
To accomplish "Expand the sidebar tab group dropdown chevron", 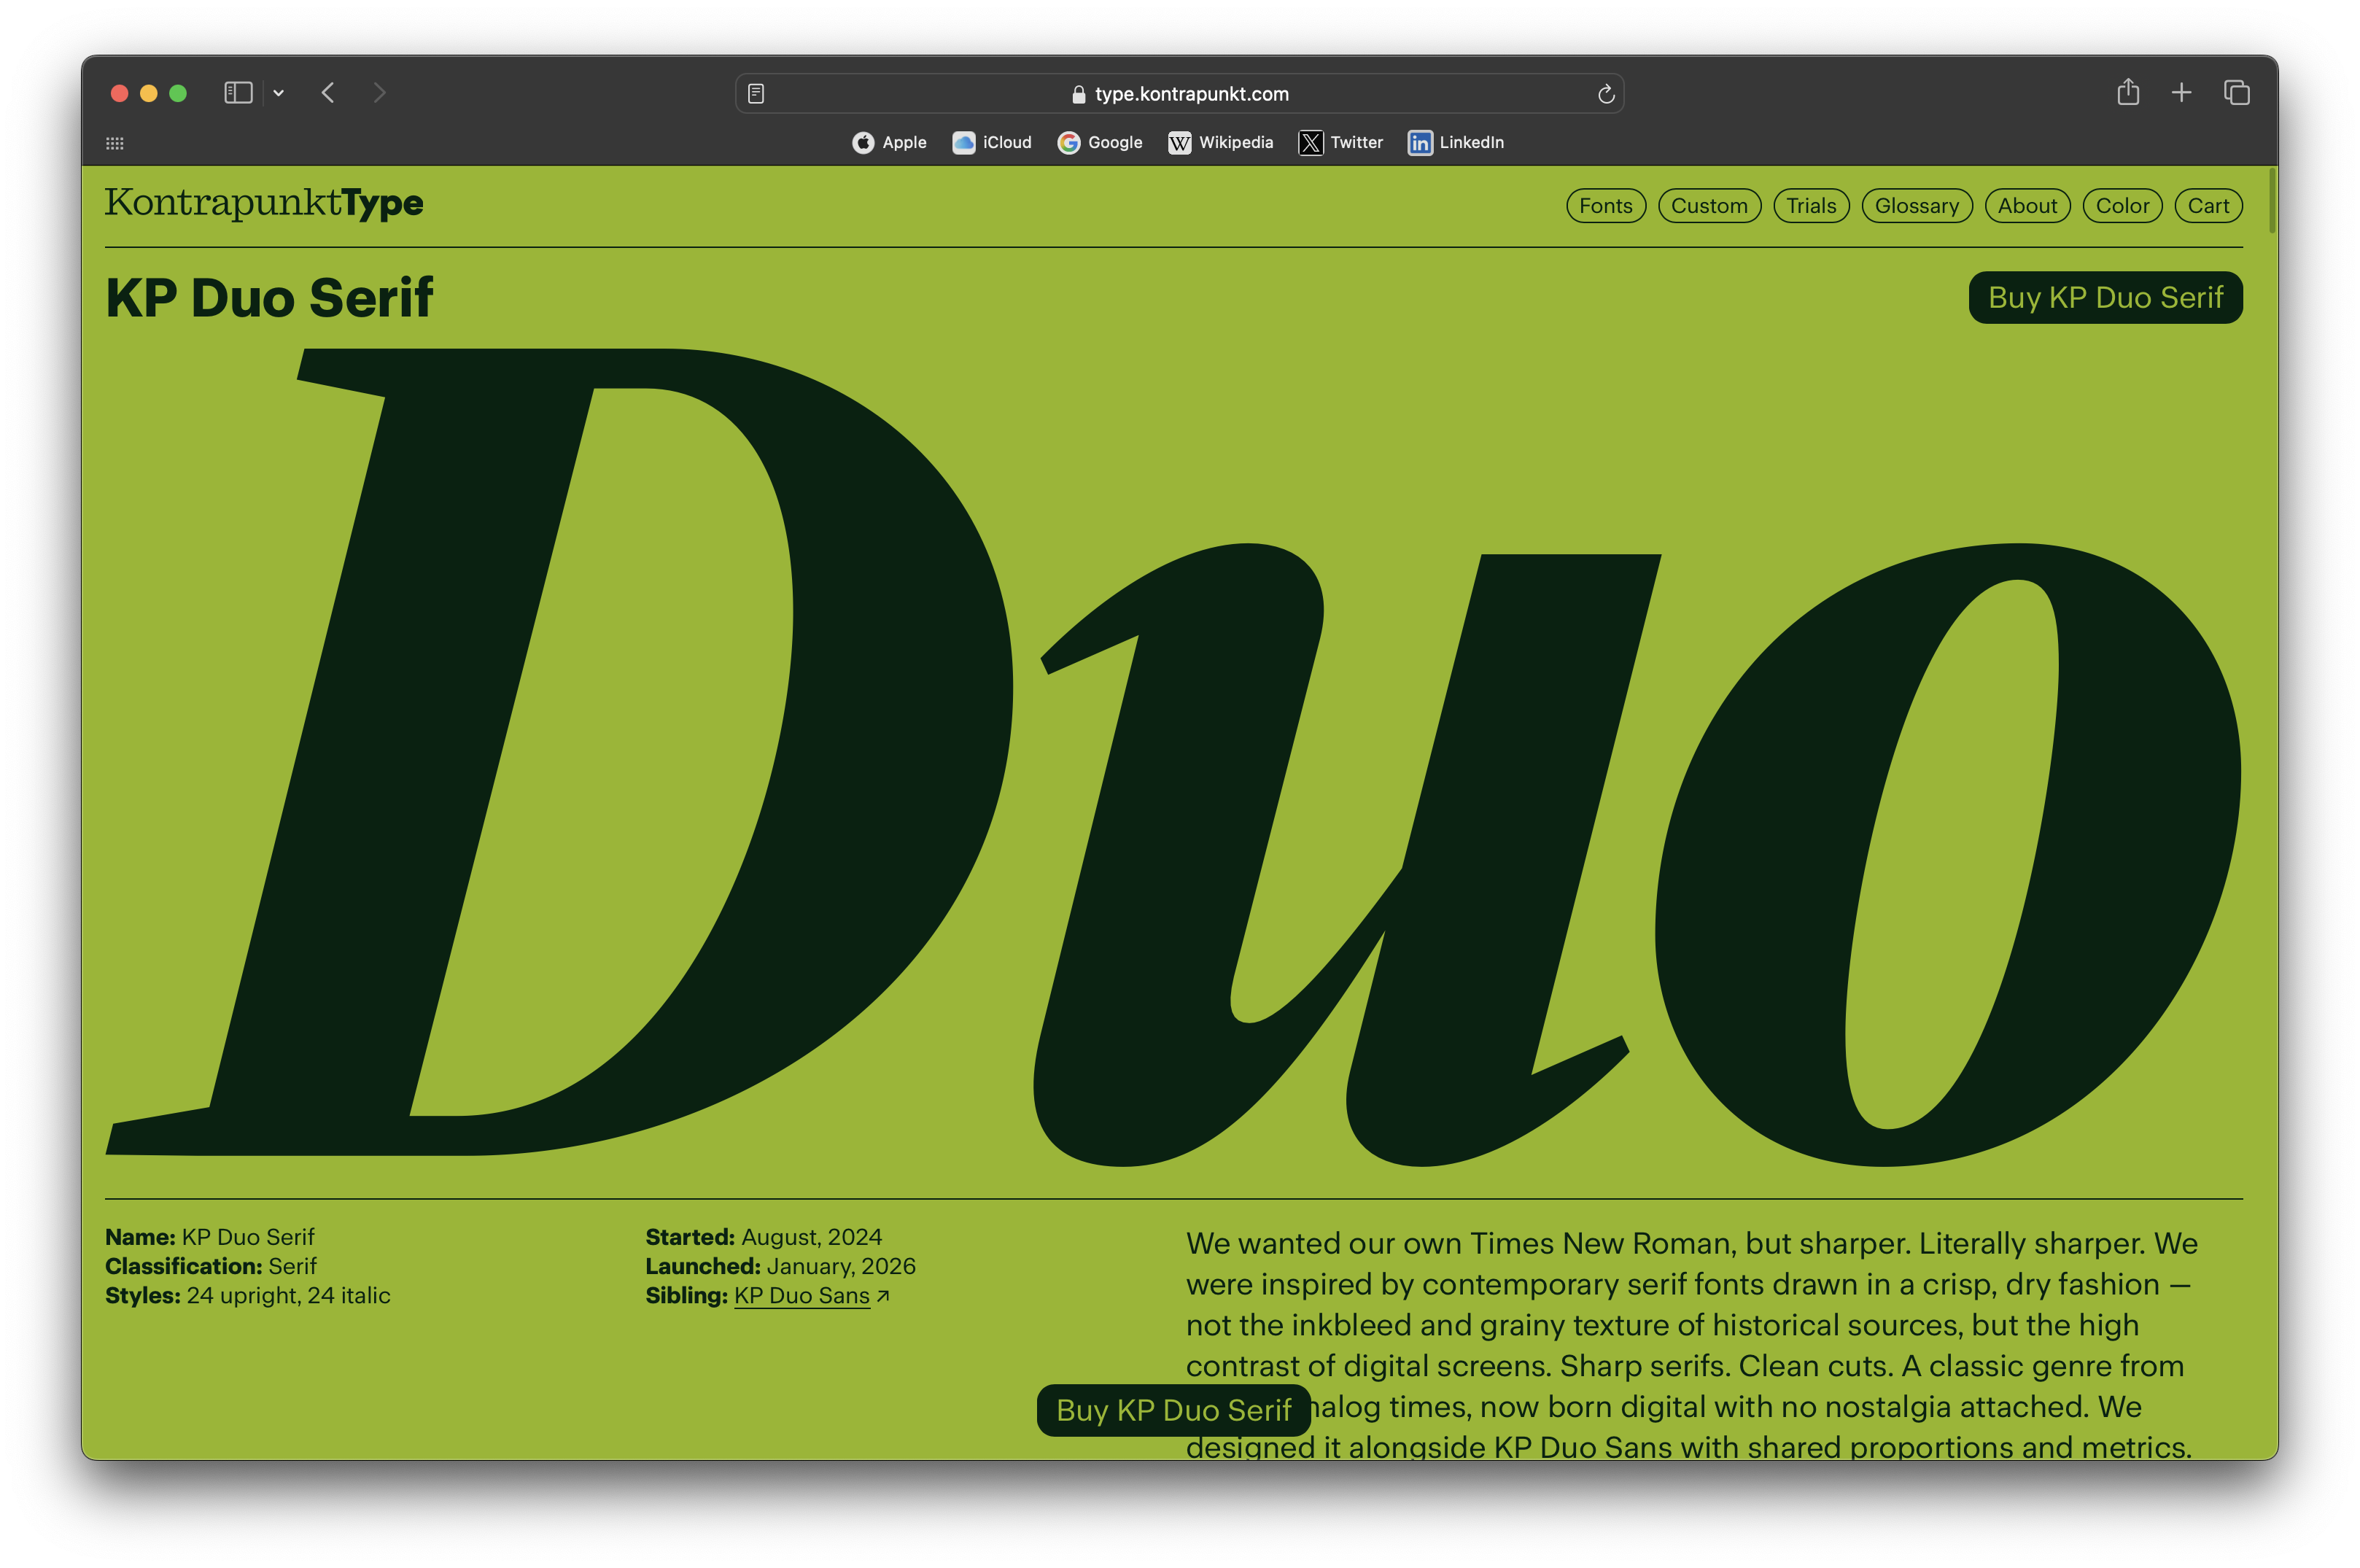I will click(279, 93).
